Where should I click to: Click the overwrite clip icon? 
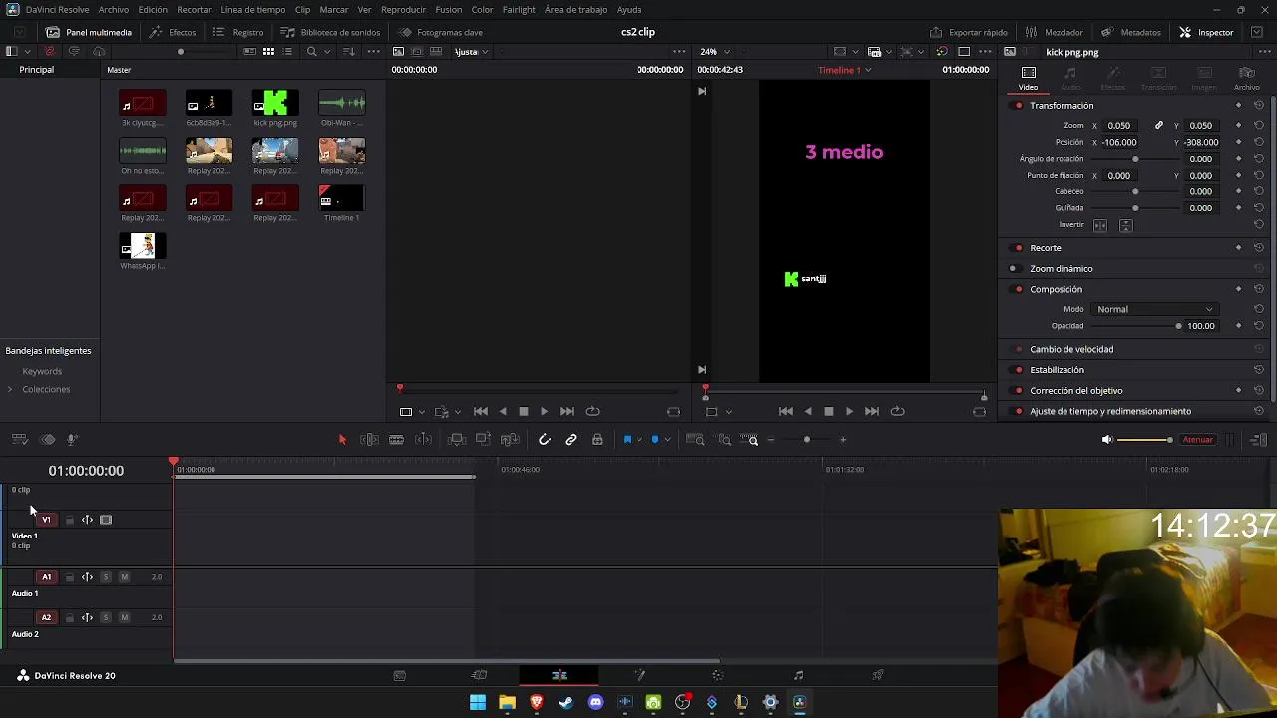[x=483, y=440]
